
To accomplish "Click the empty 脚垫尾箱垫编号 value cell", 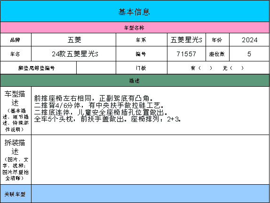I will click(96, 68).
